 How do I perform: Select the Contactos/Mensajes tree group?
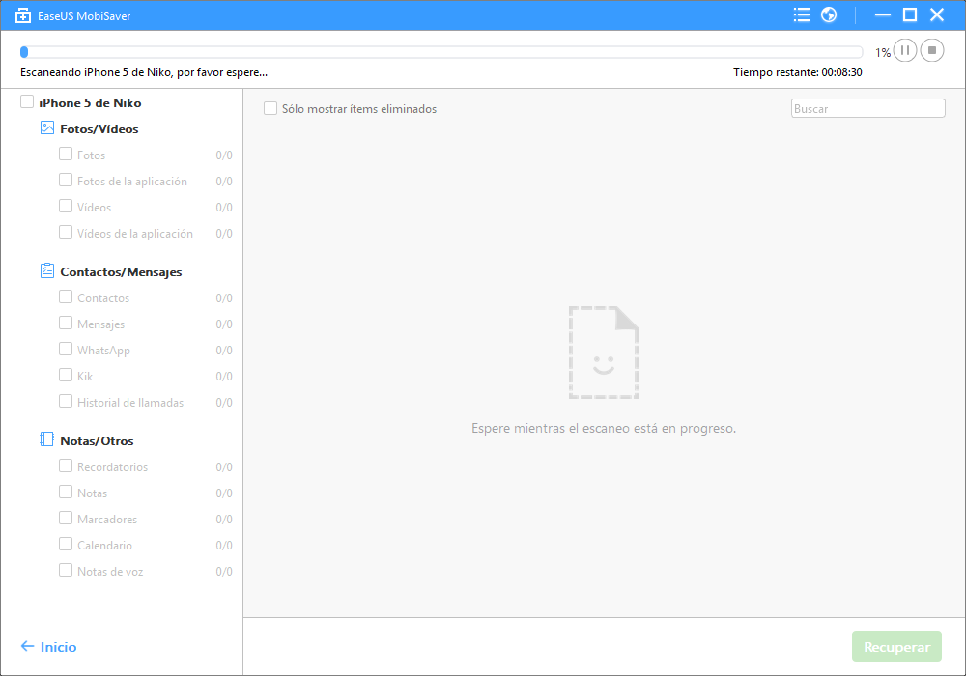tap(121, 272)
